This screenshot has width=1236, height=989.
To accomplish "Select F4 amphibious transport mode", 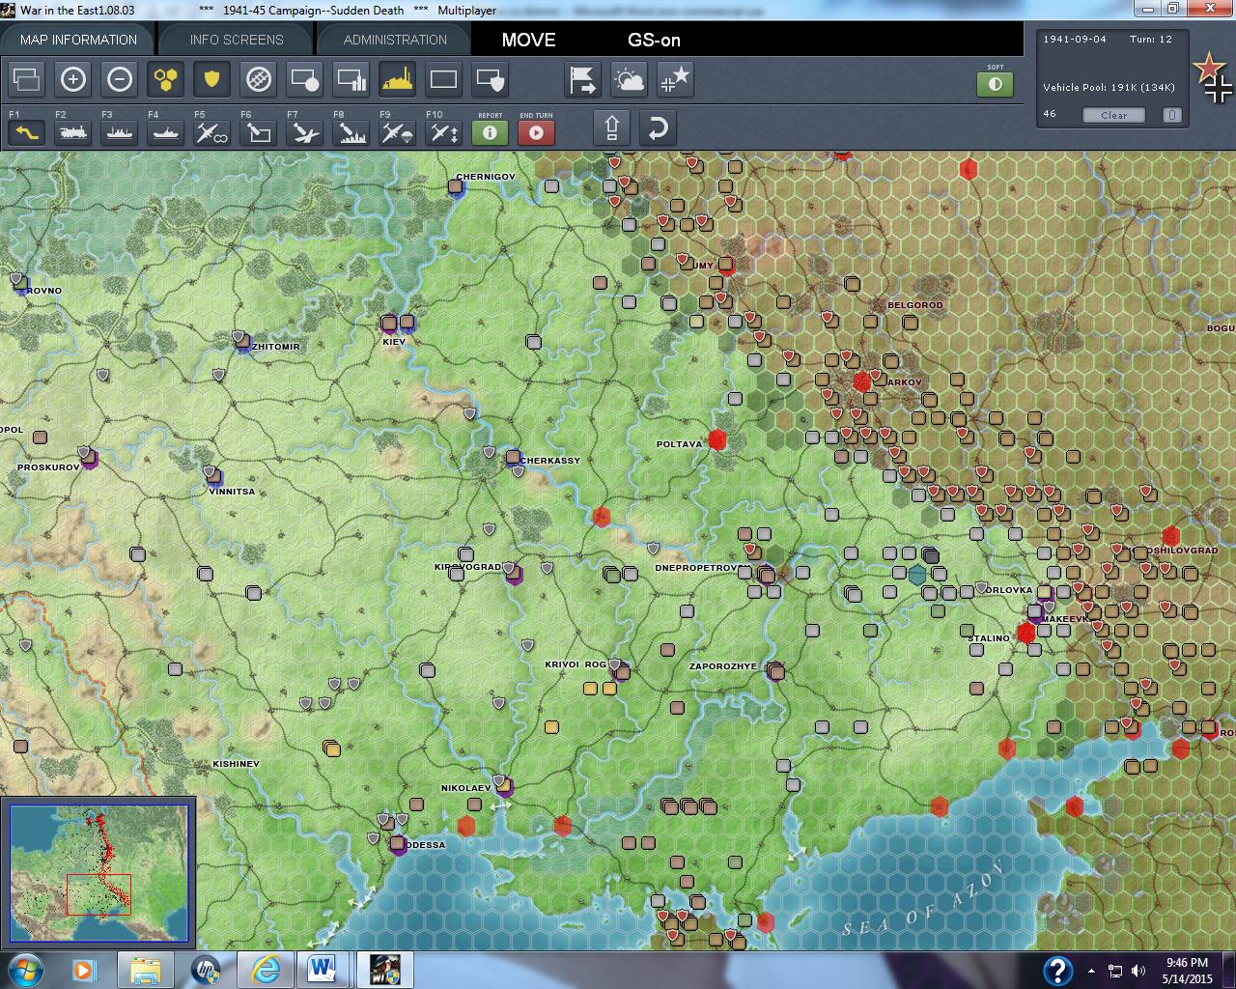I will coord(166,132).
